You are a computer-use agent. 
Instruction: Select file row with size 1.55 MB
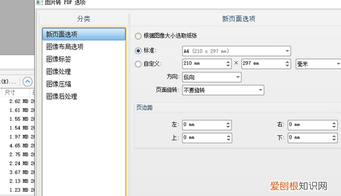[x=17, y=119]
